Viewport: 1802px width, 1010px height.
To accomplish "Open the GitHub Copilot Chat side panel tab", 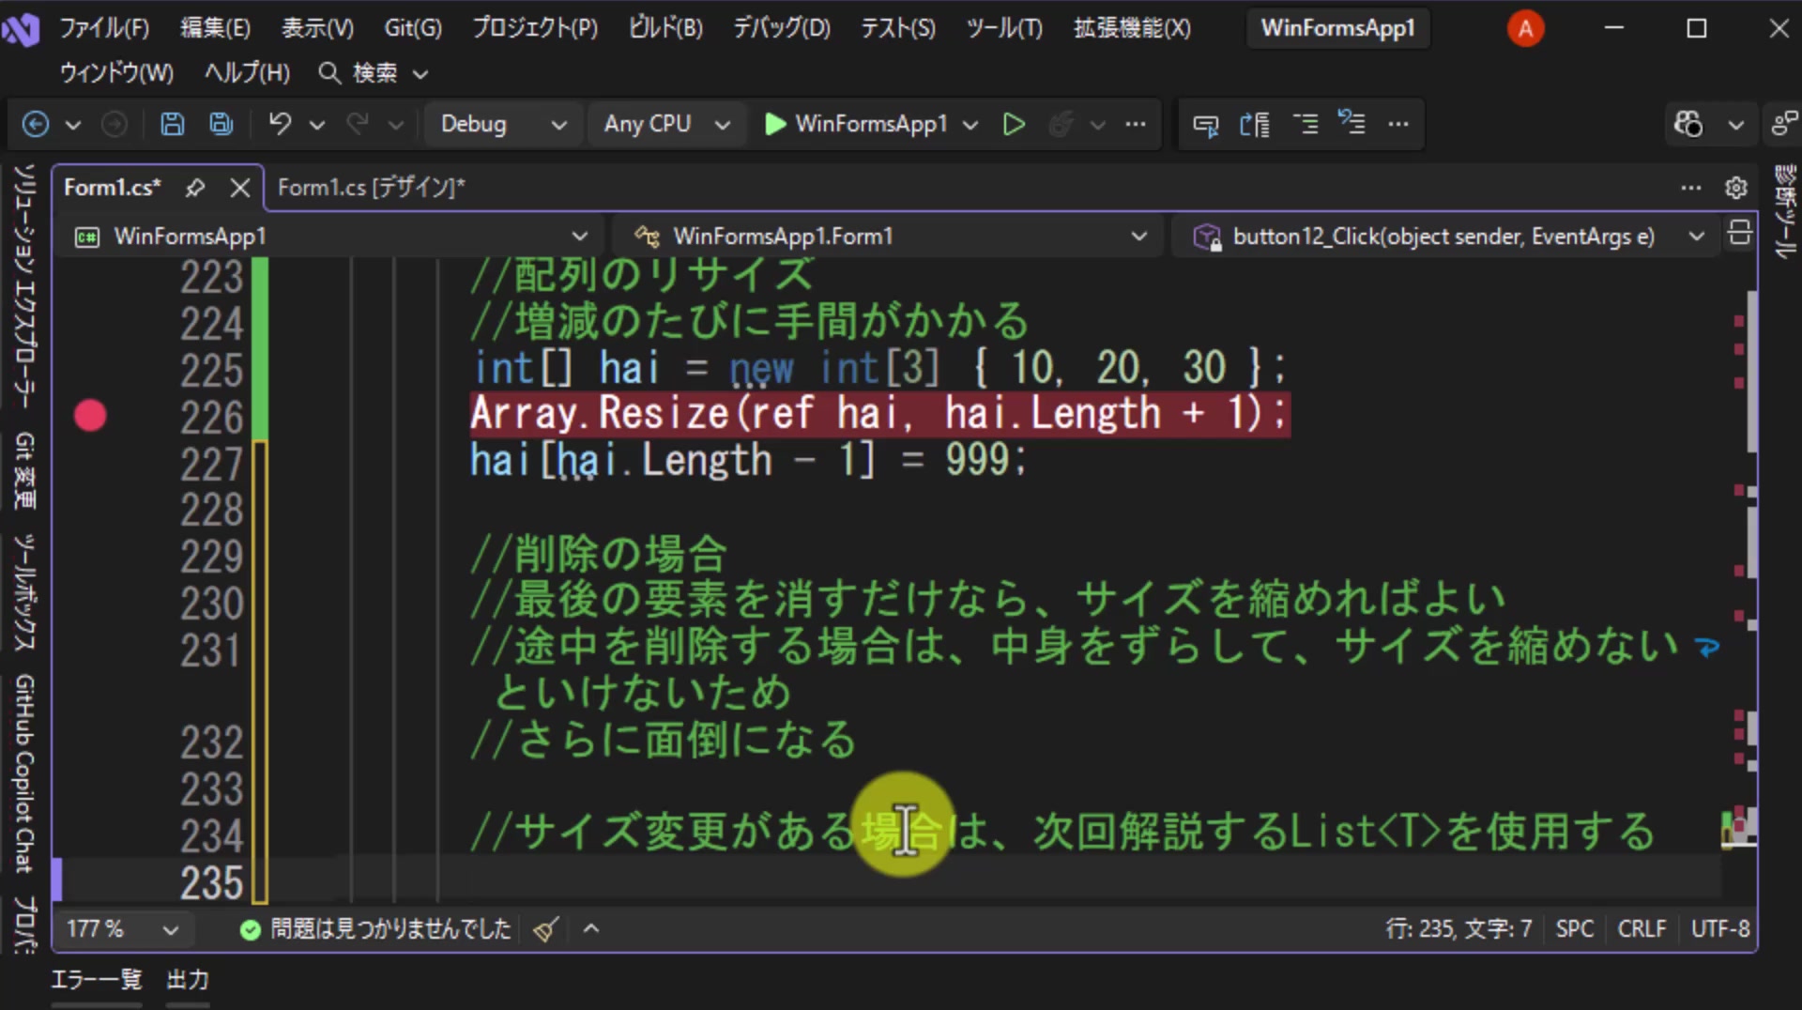I will 25,773.
